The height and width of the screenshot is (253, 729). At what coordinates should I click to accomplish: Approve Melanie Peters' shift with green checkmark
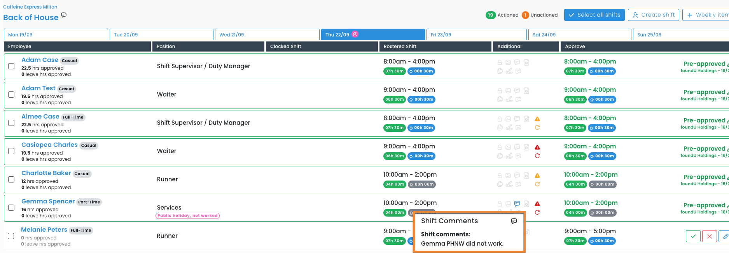[693, 236]
